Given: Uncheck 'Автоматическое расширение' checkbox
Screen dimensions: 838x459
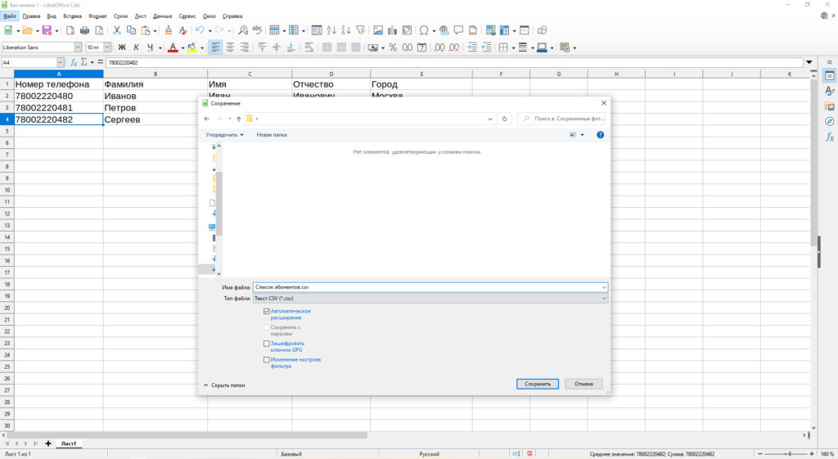Looking at the screenshot, I should pos(267,312).
